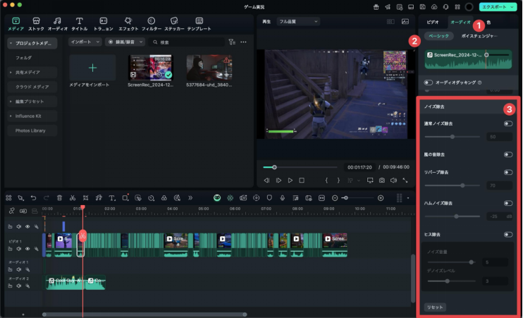Click the delete trash icon in timeline toolbar

click(59, 198)
